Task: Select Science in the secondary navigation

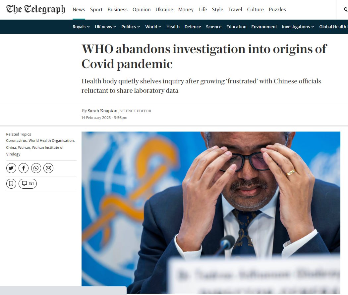Action: pos(213,27)
